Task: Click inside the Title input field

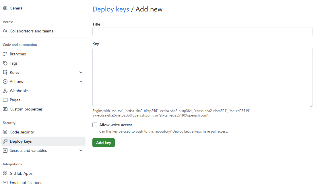Action: coord(202,32)
